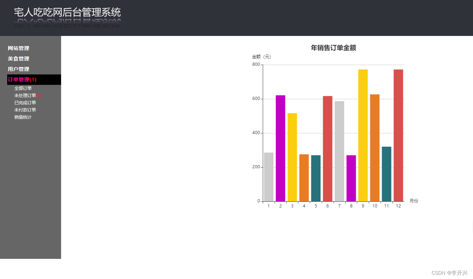The height and width of the screenshot is (279, 473).
Task: Open the 用户管理 menu
Action: click(x=19, y=69)
